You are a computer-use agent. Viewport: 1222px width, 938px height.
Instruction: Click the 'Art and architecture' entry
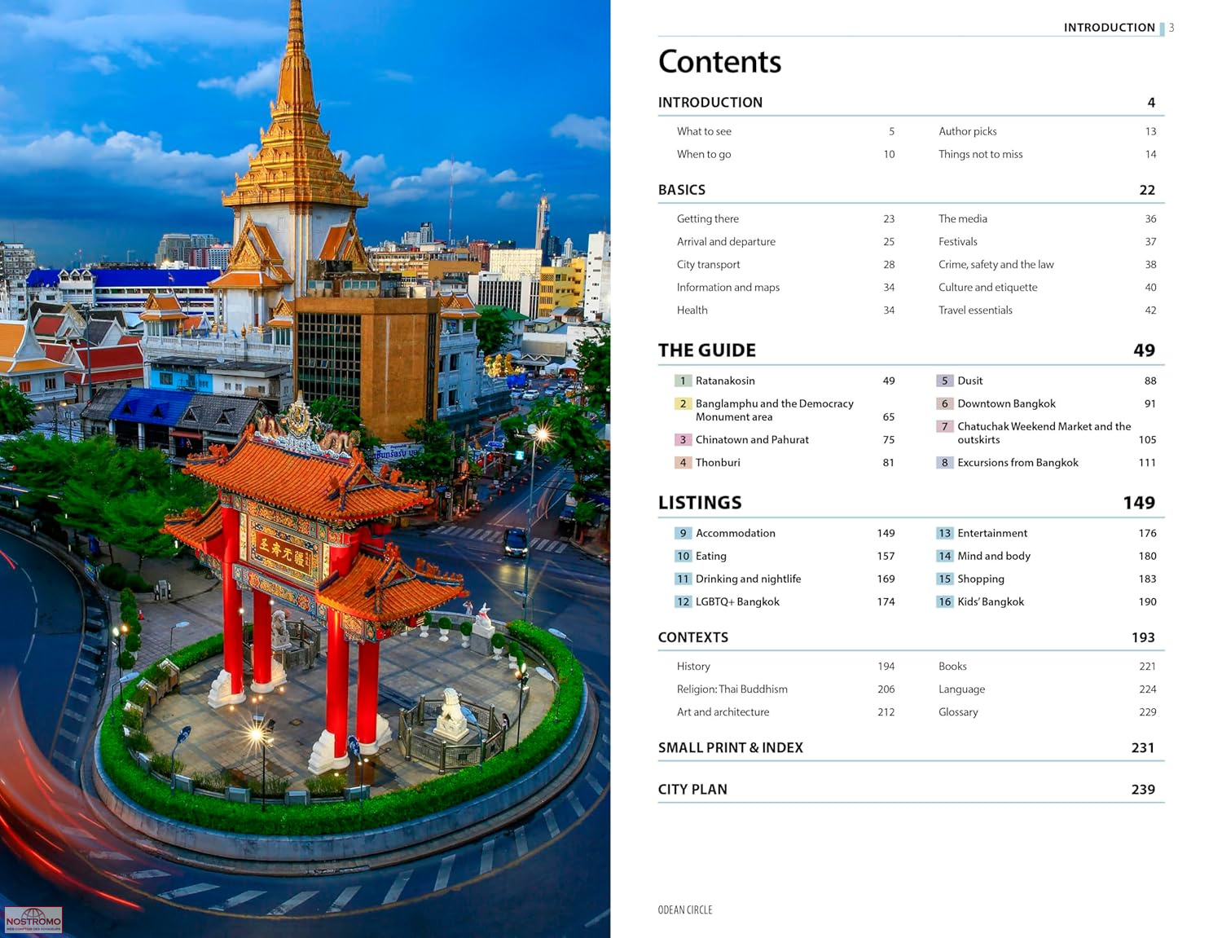pos(723,711)
